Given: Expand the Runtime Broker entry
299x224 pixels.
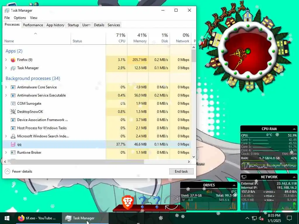Looking at the screenshot, I should pos(6,153).
